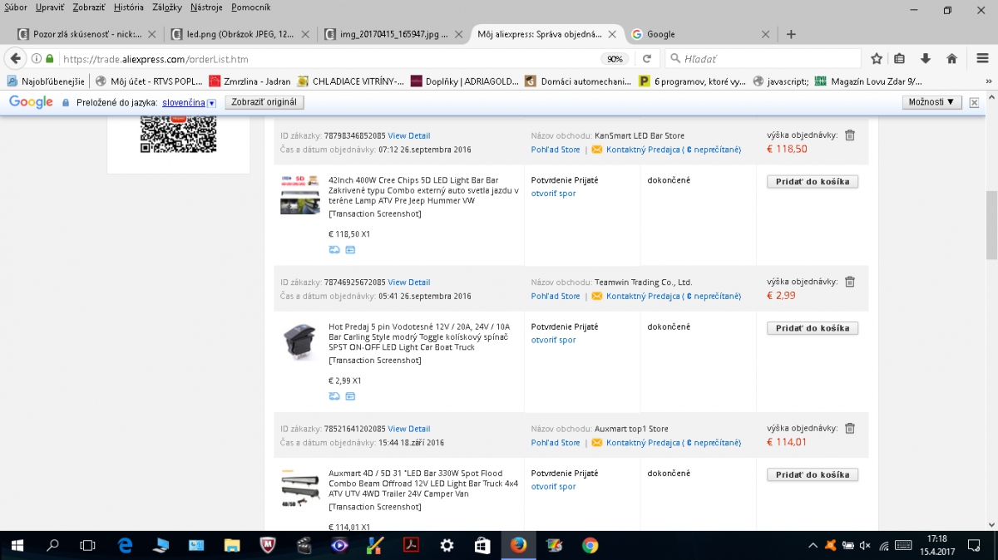Open Settings gear in the taskbar
998x560 pixels.
pyautogui.click(x=447, y=546)
